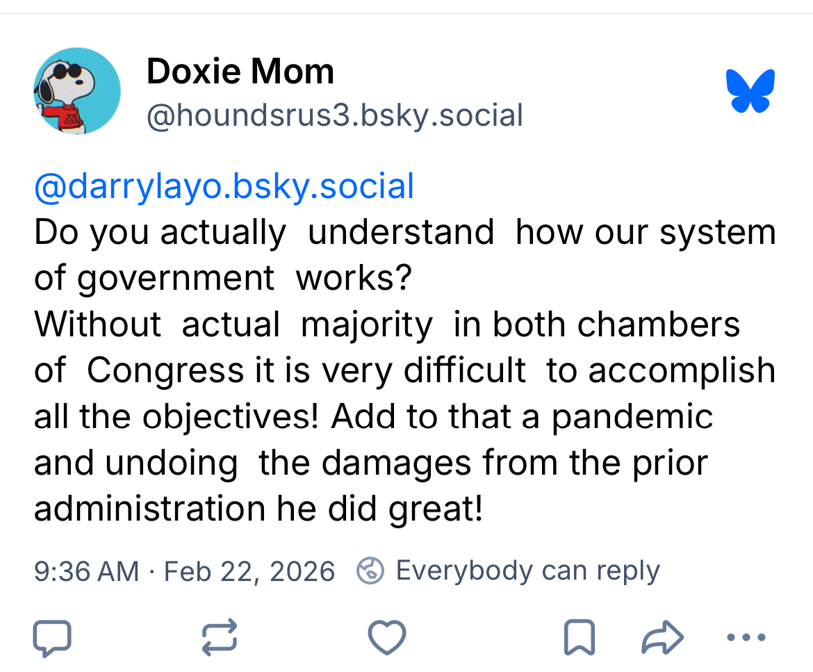
Task: Click the "Everybody can reply" label
Action: pos(527,571)
